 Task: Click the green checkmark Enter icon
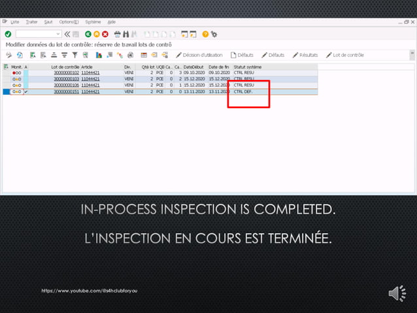pyautogui.click(x=8, y=34)
